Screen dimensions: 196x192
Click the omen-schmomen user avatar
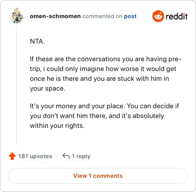tap(17, 16)
